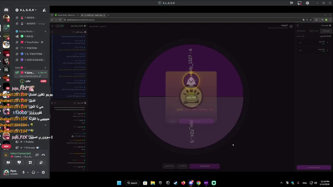Click the purple button below roulette wheel
The image size is (333, 187).
click(204, 166)
